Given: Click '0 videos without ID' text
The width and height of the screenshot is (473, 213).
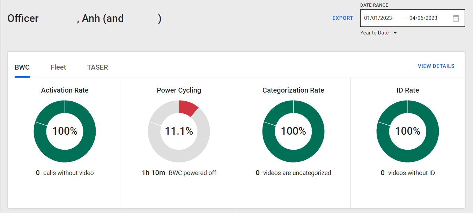Looking at the screenshot, I should pyautogui.click(x=408, y=173).
